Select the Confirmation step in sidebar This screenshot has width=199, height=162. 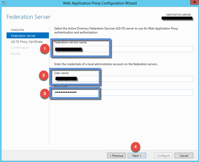click(20, 48)
